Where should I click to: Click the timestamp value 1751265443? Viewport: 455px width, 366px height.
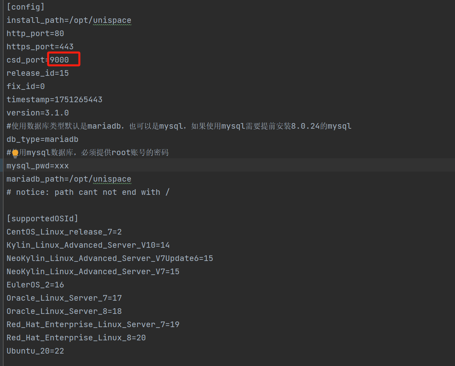pyautogui.click(x=78, y=99)
